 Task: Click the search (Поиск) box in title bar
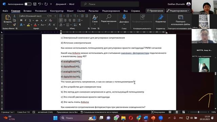[x=110, y=4]
